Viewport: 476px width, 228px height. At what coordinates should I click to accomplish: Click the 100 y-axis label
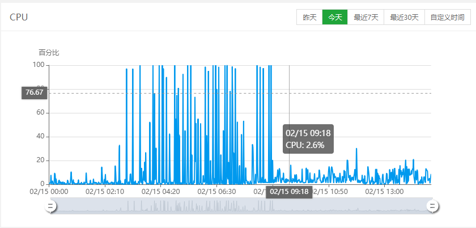[x=39, y=65]
